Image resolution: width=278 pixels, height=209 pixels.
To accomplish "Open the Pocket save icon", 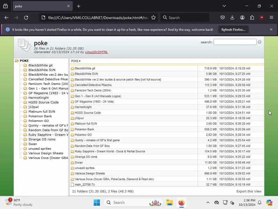I will pyautogui.click(x=223, y=18).
